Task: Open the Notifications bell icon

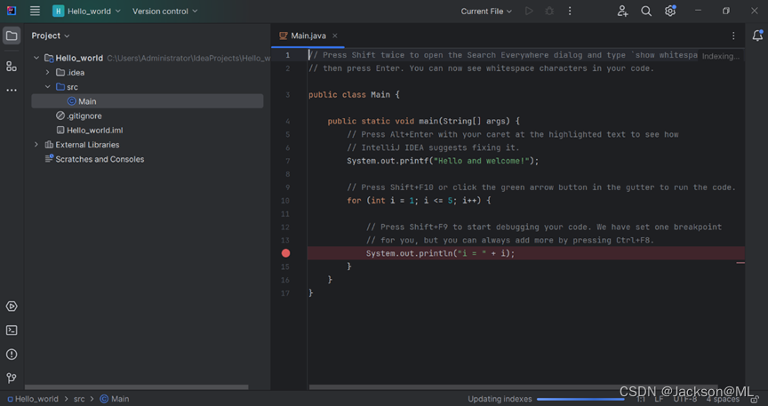Action: point(756,36)
